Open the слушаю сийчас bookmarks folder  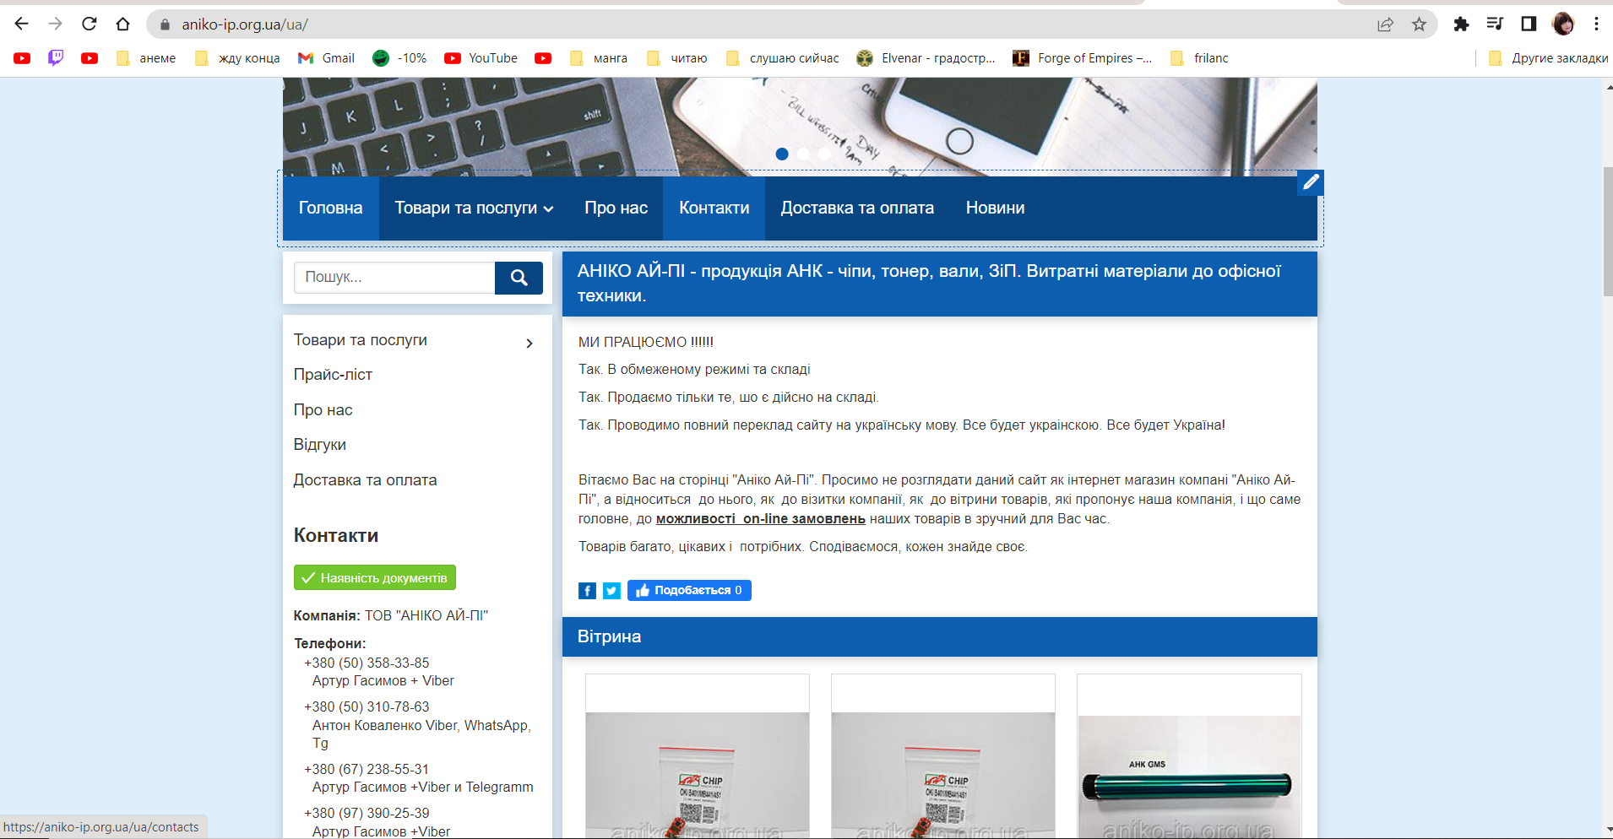point(783,58)
